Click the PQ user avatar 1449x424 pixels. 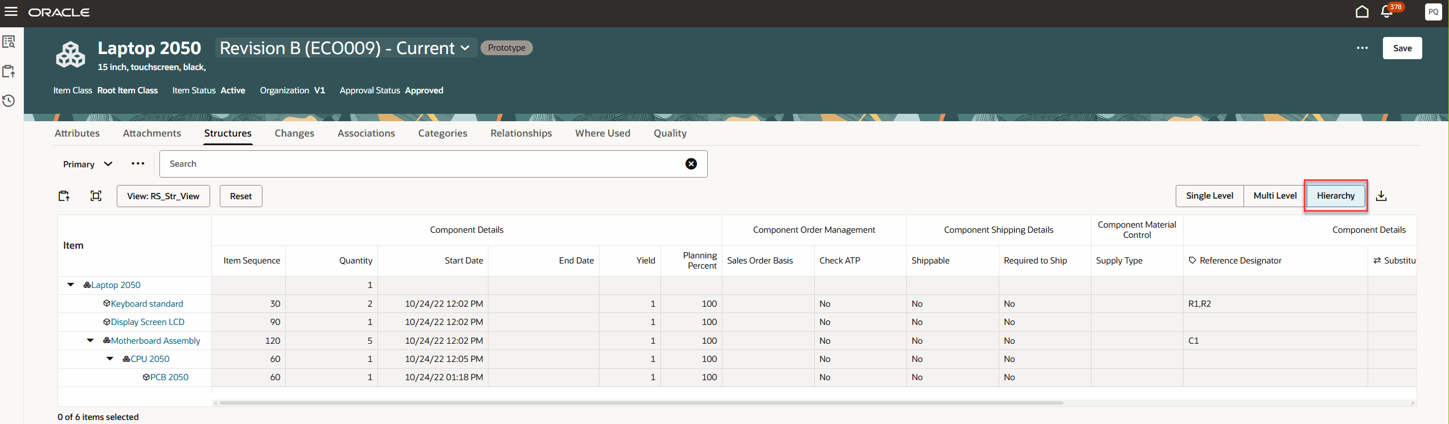pyautogui.click(x=1433, y=12)
